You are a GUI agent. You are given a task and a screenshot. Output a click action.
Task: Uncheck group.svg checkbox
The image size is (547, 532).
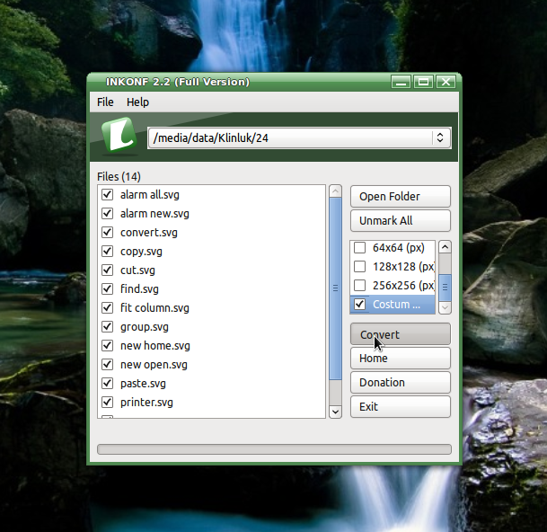click(x=108, y=326)
